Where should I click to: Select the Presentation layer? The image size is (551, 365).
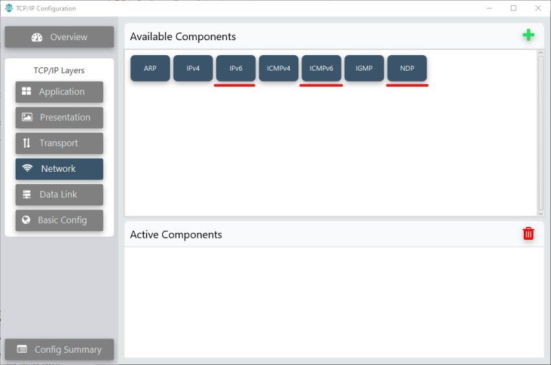60,117
